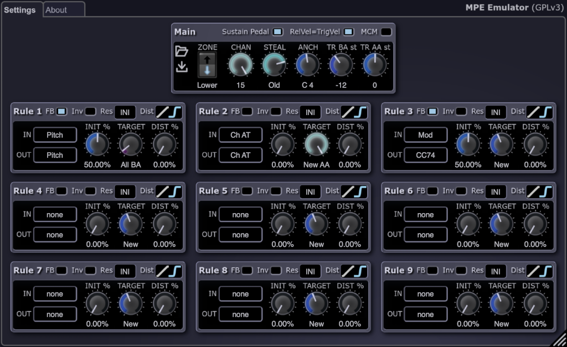Select the Settings tab

click(x=20, y=10)
